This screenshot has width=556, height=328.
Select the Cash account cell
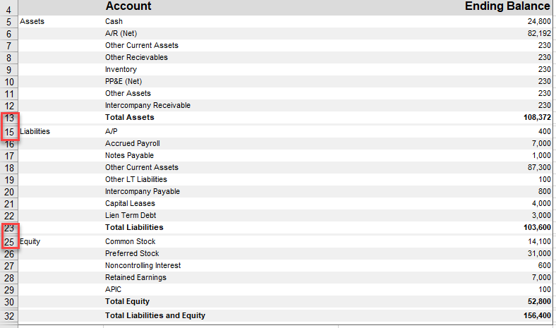[114, 21]
